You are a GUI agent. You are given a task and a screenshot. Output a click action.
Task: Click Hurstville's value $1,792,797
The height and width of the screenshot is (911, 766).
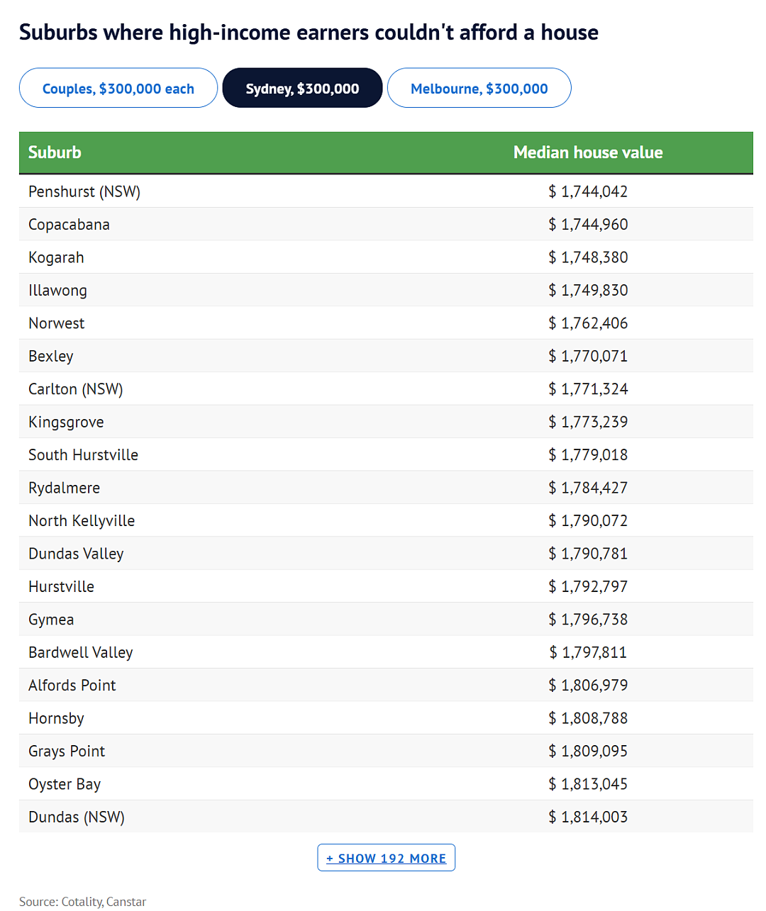(588, 586)
